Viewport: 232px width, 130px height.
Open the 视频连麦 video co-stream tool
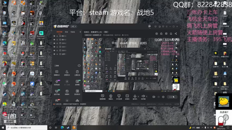(x=57, y=82)
